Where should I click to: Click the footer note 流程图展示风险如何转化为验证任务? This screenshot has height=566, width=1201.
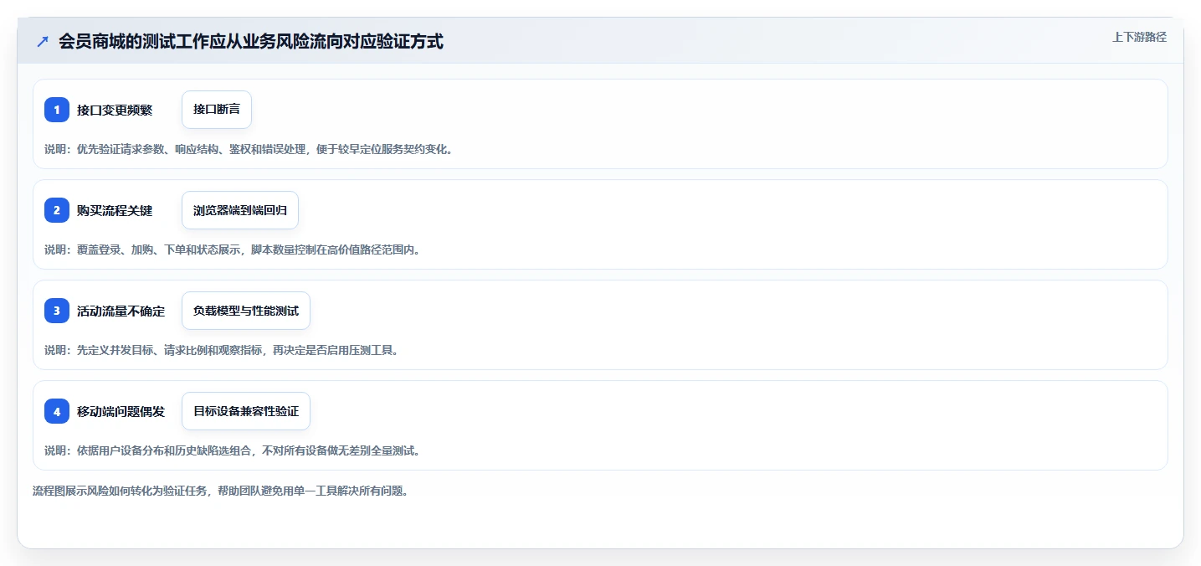click(x=221, y=491)
